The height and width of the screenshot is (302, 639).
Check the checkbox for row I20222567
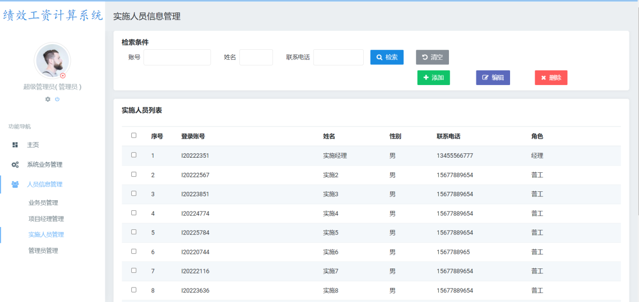pos(133,174)
